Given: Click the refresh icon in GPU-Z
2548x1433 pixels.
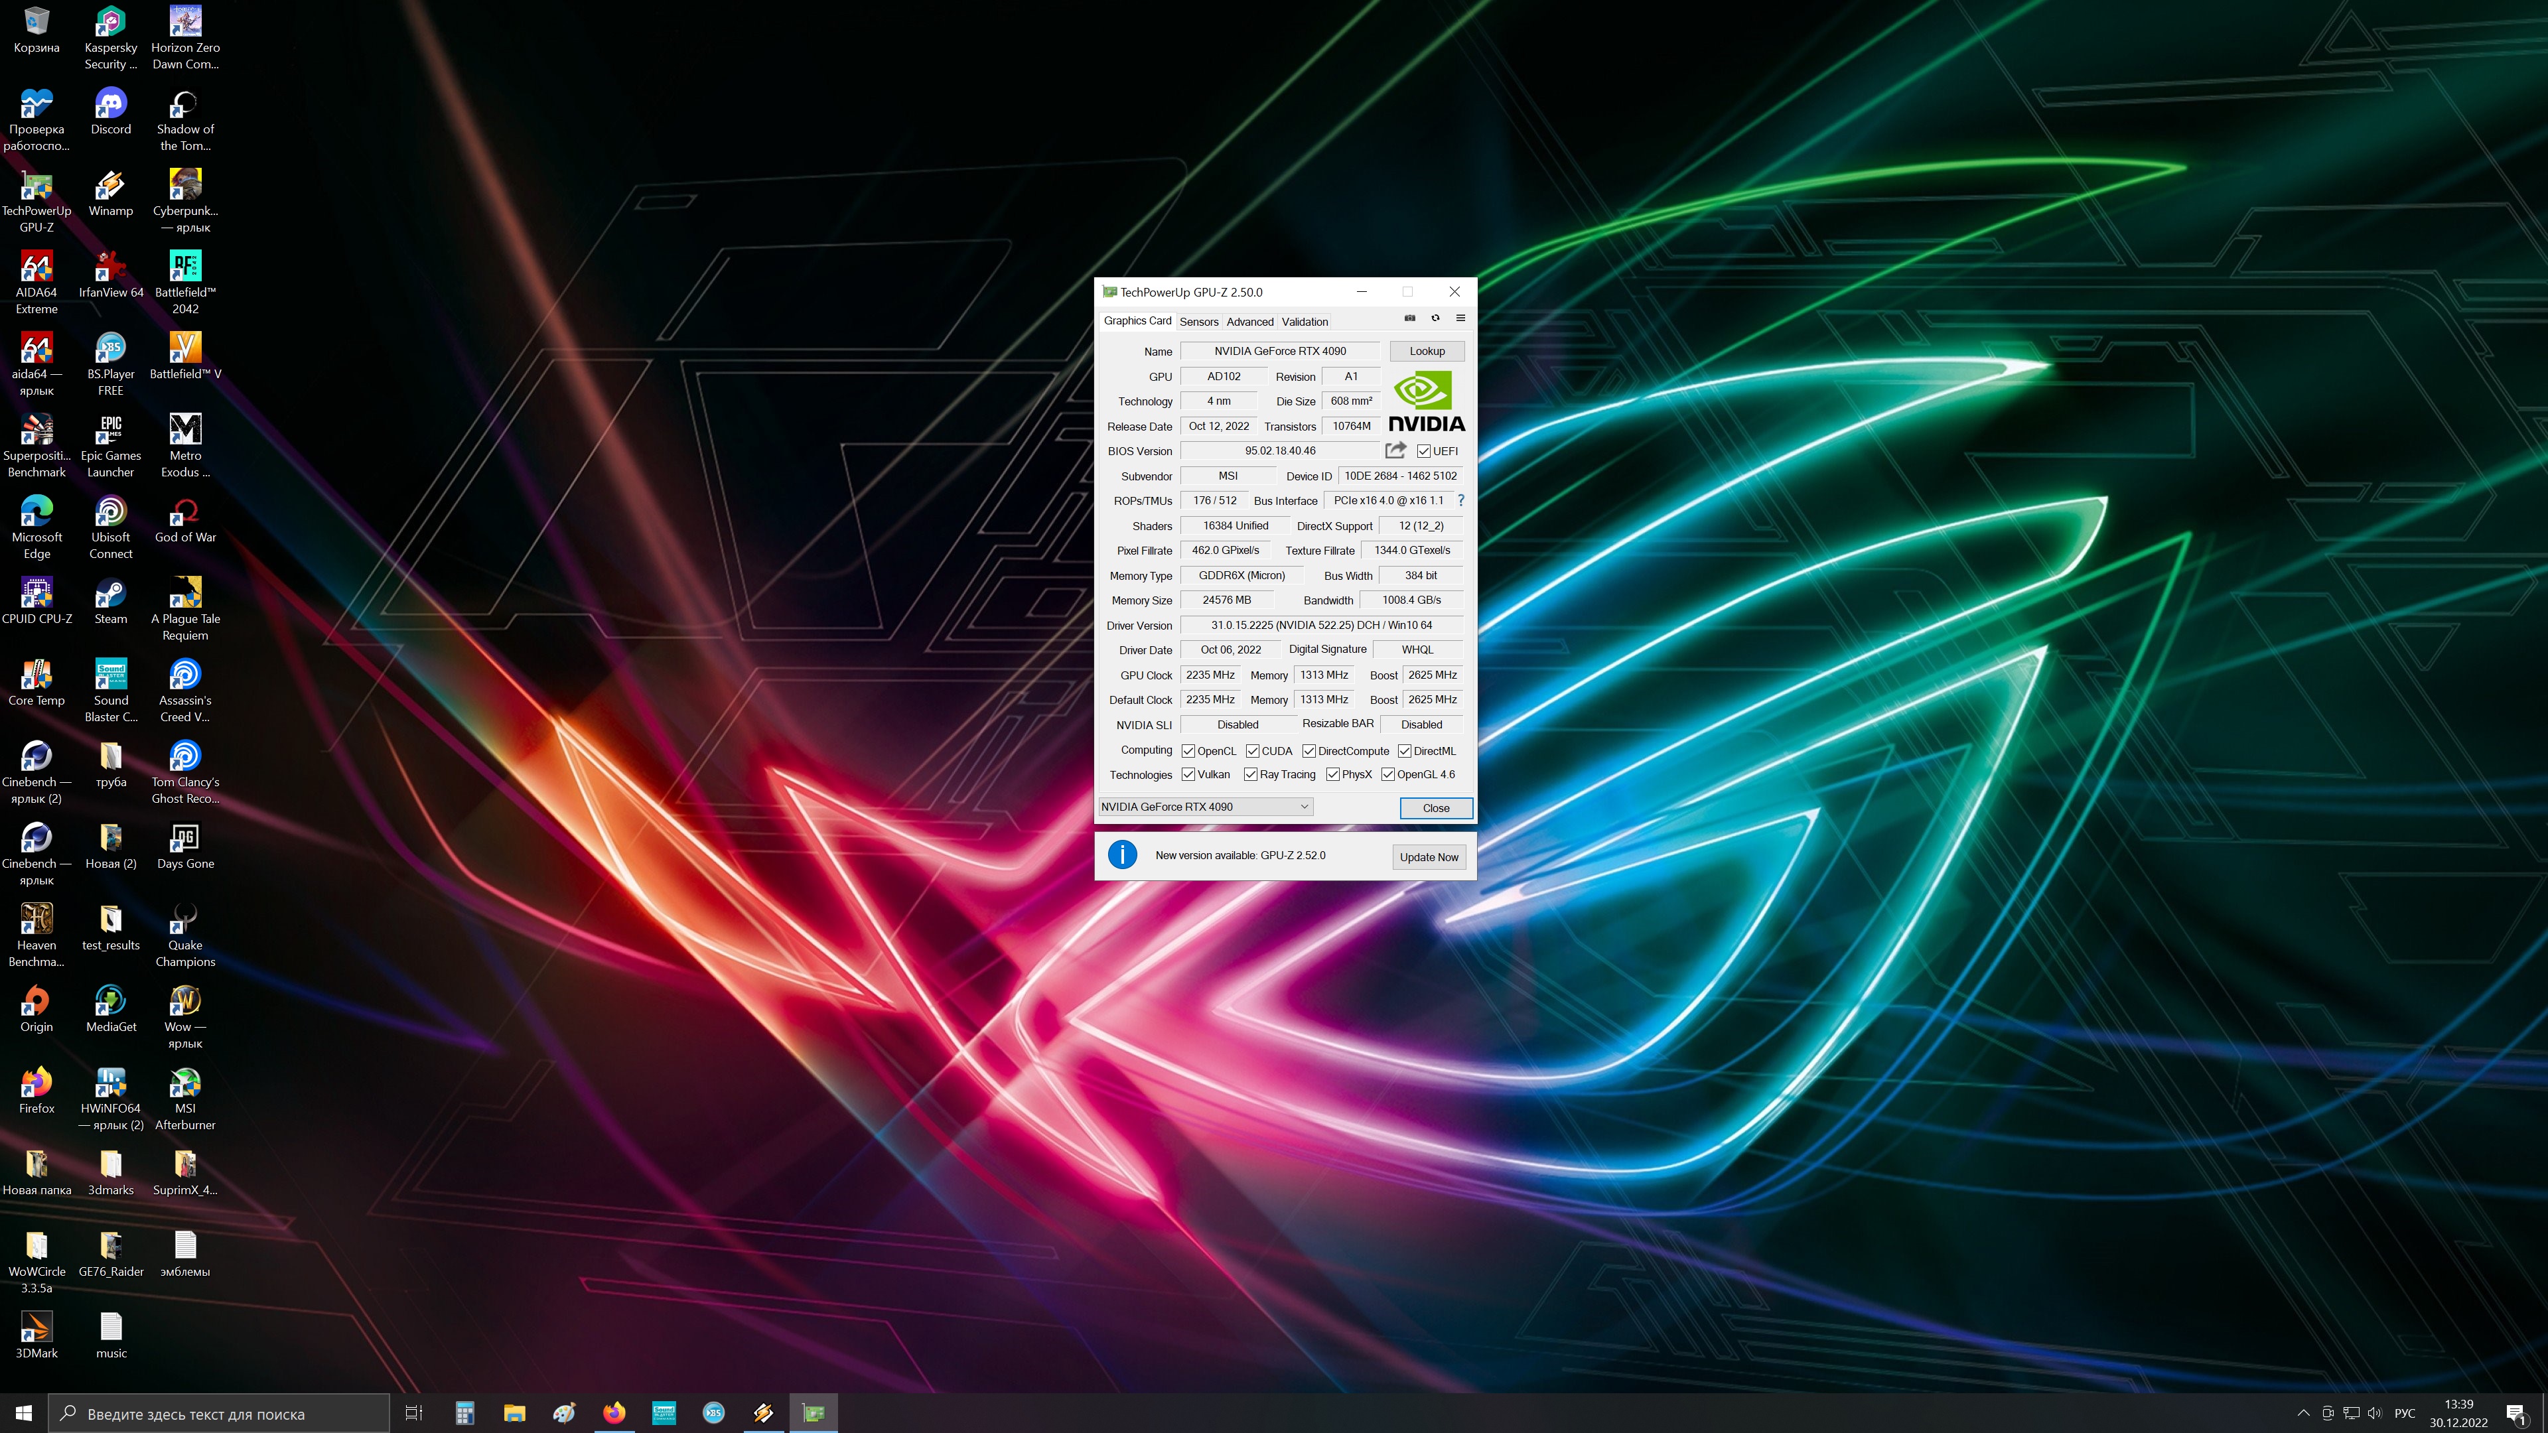Looking at the screenshot, I should click(x=1435, y=318).
